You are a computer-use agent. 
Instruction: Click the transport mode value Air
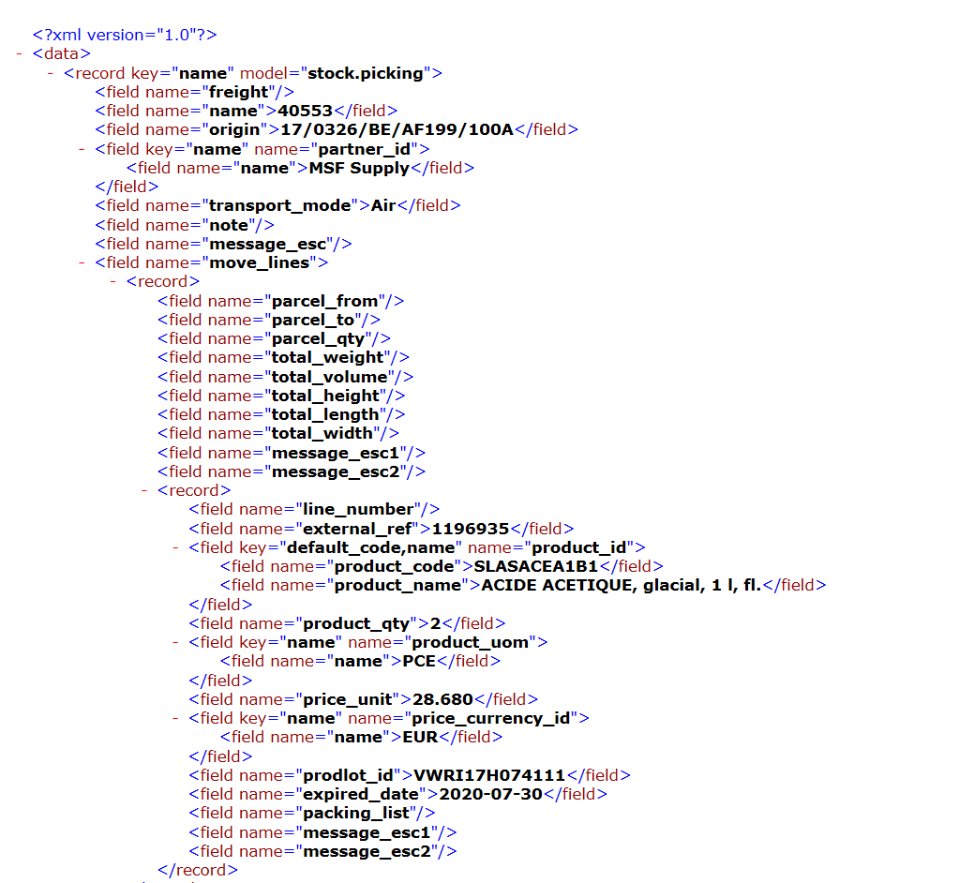pyautogui.click(x=383, y=205)
